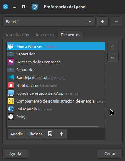Add a new panel with plus button
The width and height of the screenshot is (125, 161).
coord(103,21)
